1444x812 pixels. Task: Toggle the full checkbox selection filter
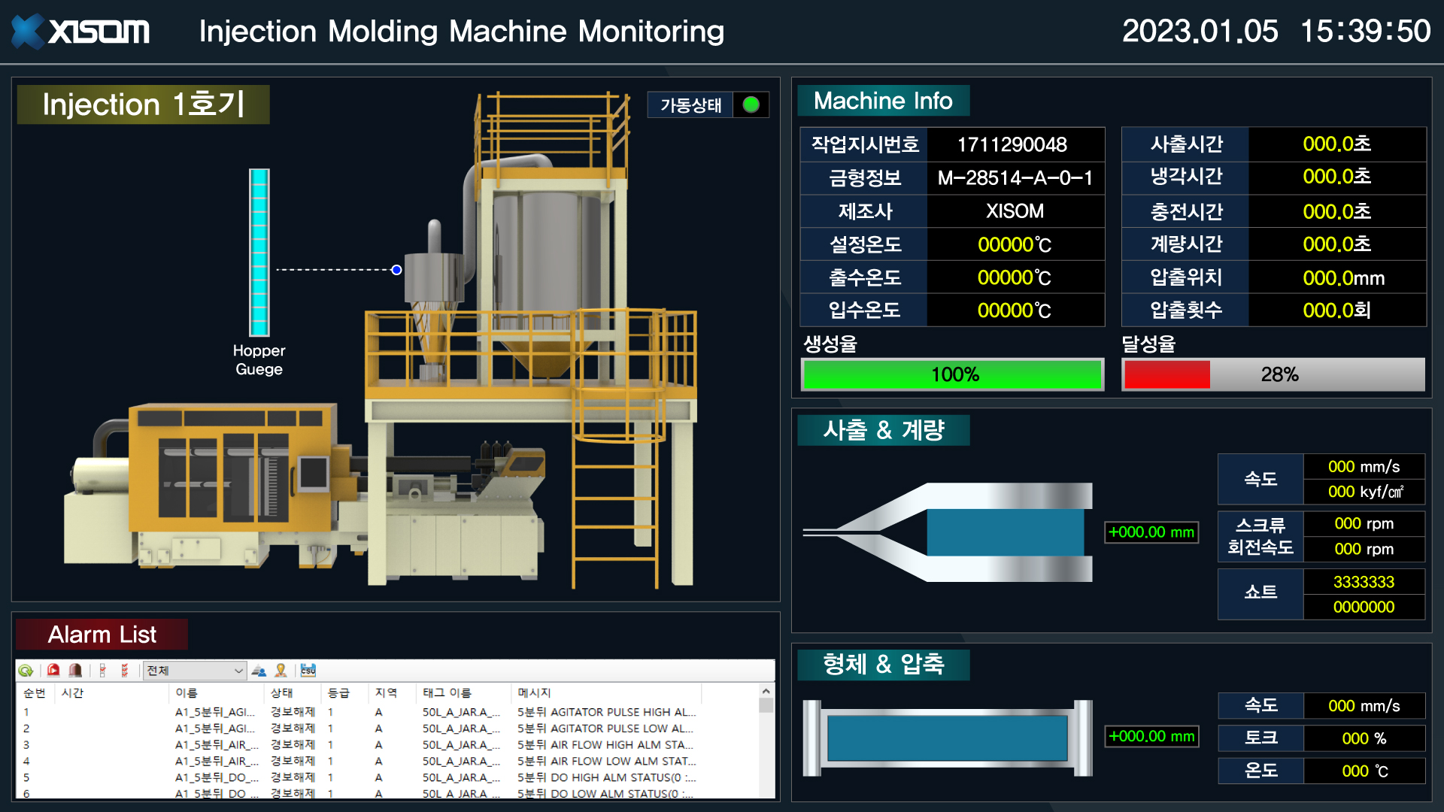click(x=125, y=670)
